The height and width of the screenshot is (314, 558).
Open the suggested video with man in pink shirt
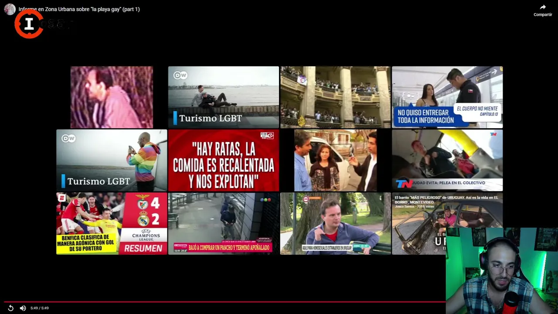[112, 97]
